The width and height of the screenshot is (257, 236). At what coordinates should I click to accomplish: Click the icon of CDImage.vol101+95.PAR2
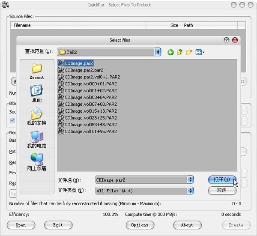tap(61, 131)
